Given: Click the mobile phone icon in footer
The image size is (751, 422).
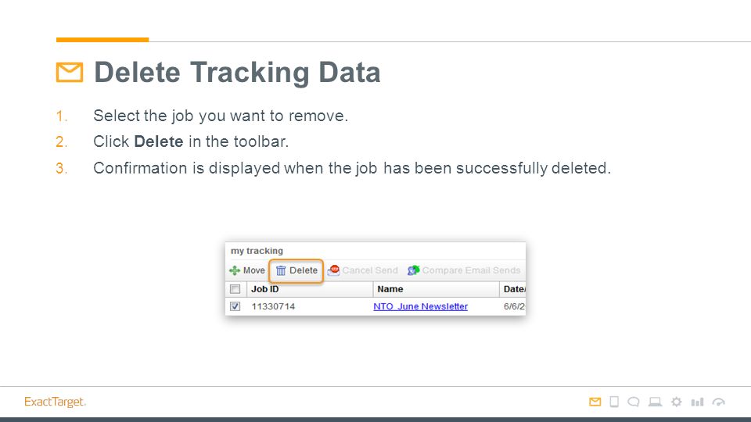Looking at the screenshot, I should (614, 402).
